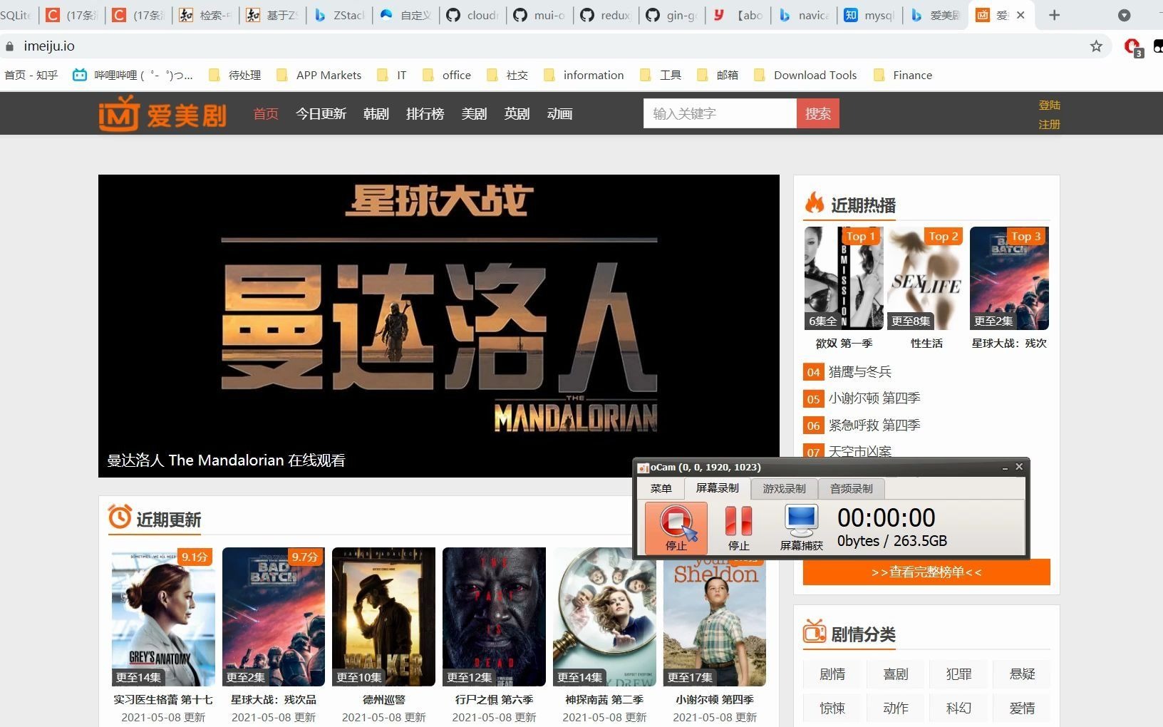Open 首页 - 知乎 bookmark
The height and width of the screenshot is (727, 1163).
click(31, 75)
